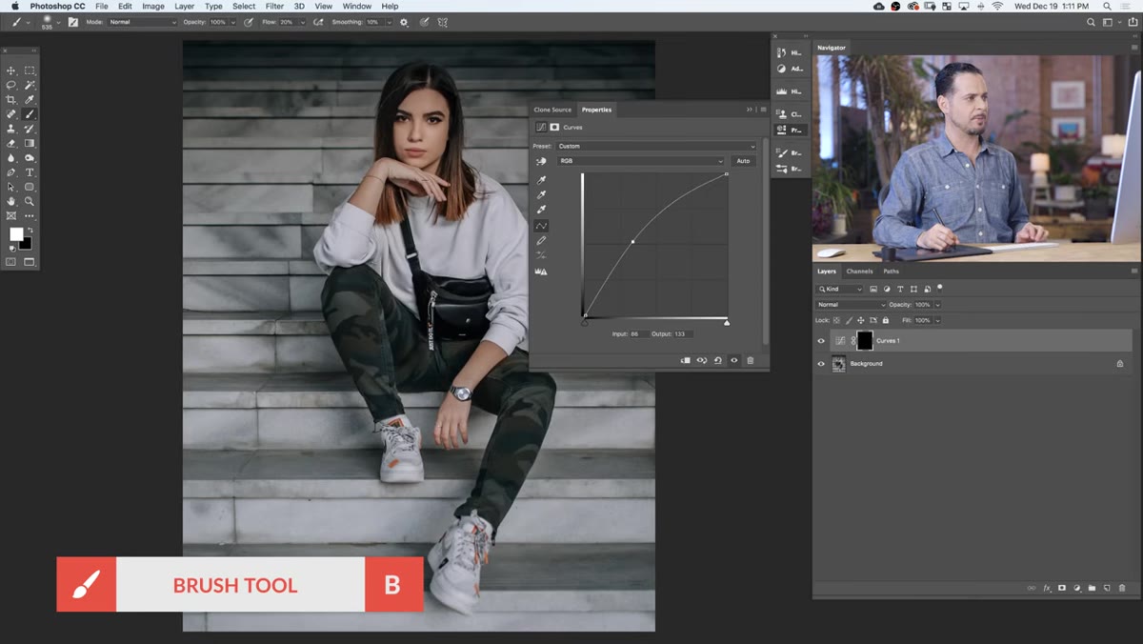Toggle the lock all layer option

pyautogui.click(x=885, y=320)
